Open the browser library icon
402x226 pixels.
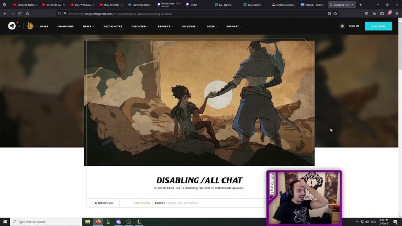tap(374, 14)
